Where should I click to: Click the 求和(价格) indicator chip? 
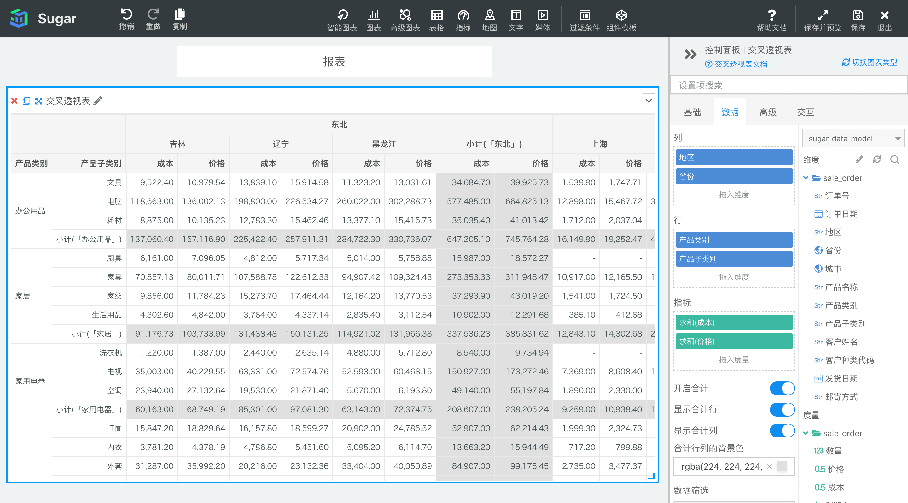click(x=734, y=341)
